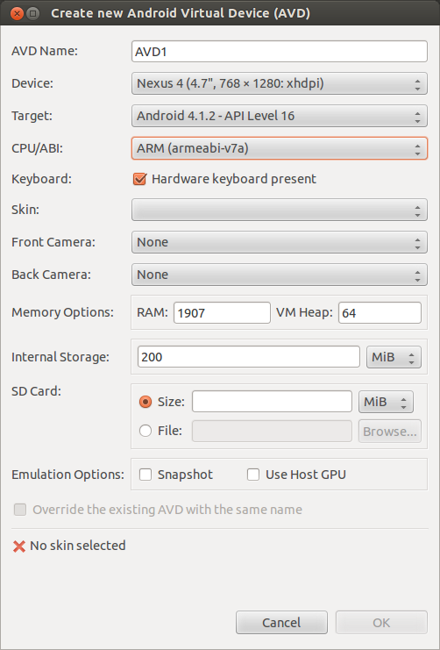Enable the Snapshot emulation option
This screenshot has height=650, width=440.
[x=145, y=475]
